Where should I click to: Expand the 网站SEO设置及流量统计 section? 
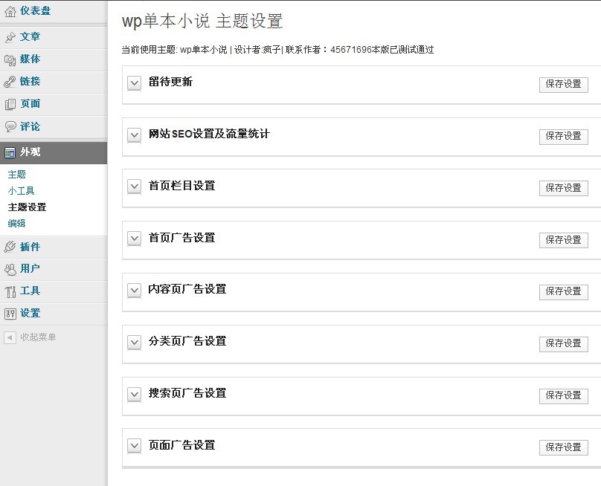coord(134,135)
